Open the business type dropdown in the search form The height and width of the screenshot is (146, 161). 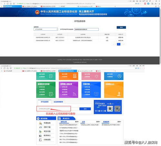46,29
